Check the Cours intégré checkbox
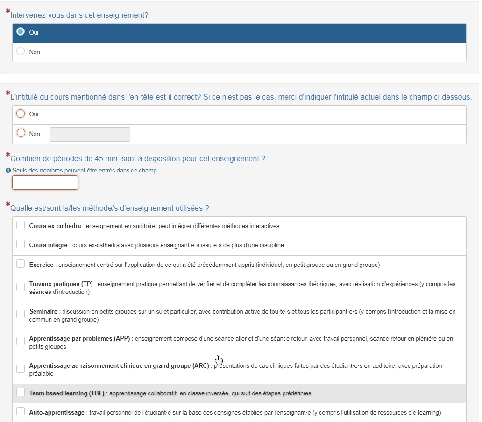Viewport: 482px width, 422px height. tap(21, 244)
